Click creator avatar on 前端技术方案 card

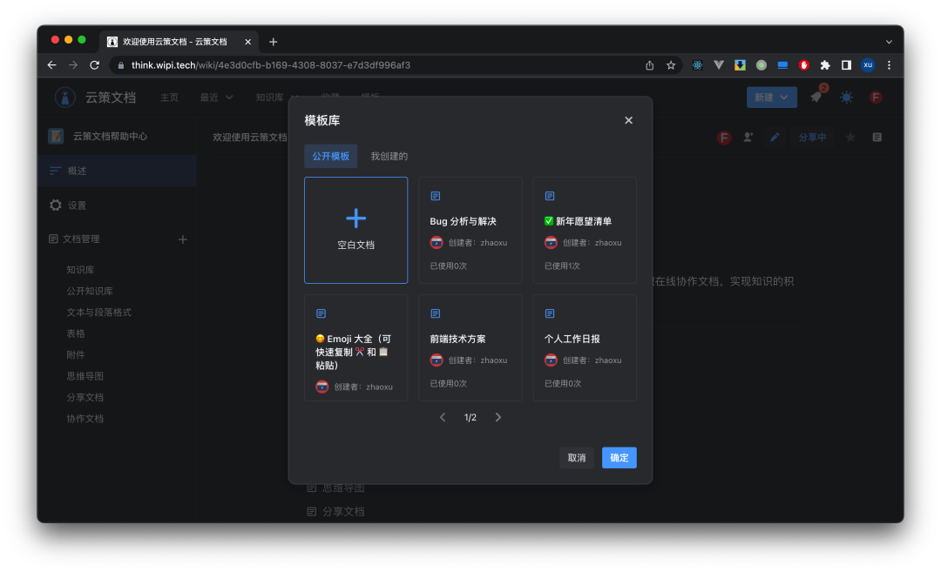pyautogui.click(x=437, y=360)
